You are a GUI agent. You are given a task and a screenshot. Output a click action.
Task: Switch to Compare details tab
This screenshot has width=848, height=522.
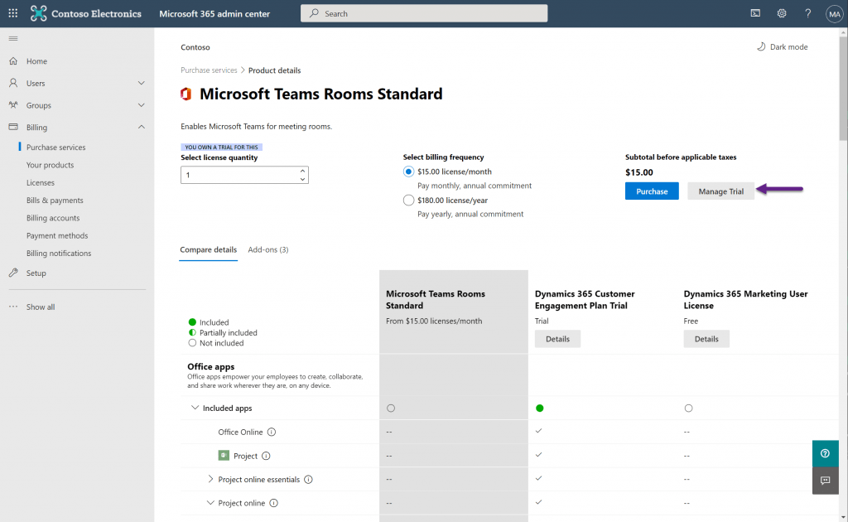tap(208, 250)
